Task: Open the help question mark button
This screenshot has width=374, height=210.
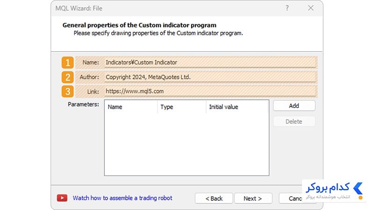Action: click(x=287, y=8)
